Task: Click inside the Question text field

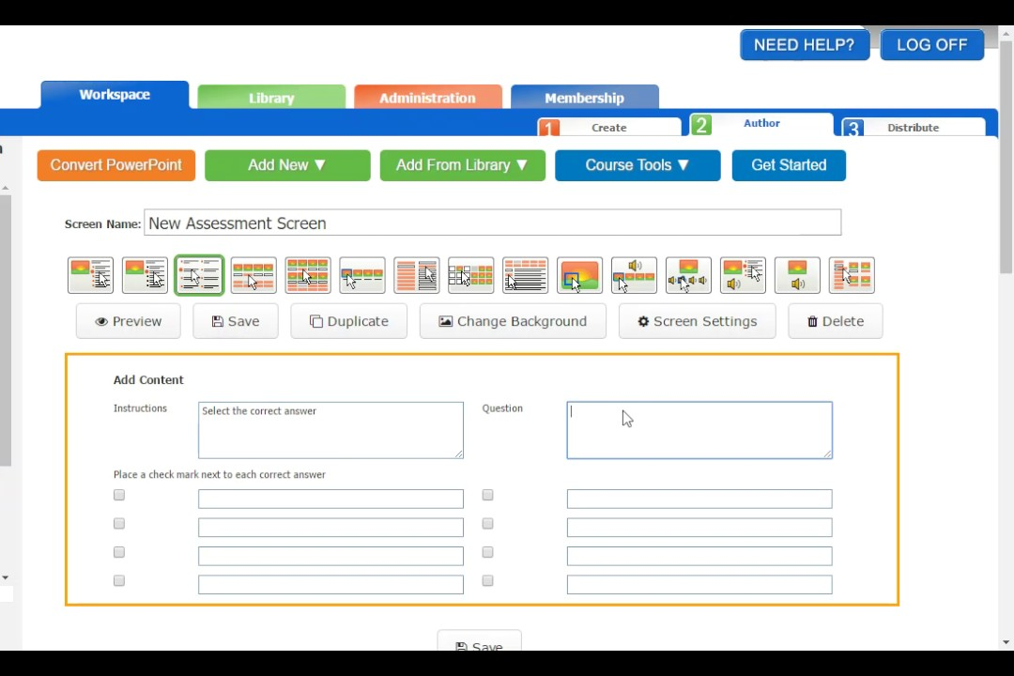Action: pyautogui.click(x=699, y=430)
